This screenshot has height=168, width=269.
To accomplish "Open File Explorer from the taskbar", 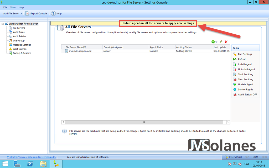I will (x=43, y=164).
